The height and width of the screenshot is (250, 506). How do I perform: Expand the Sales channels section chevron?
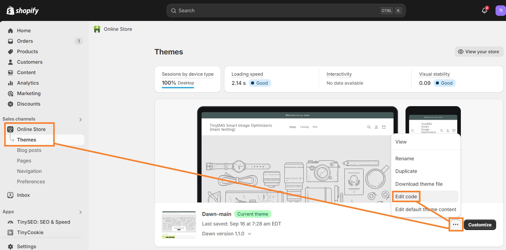click(80, 119)
